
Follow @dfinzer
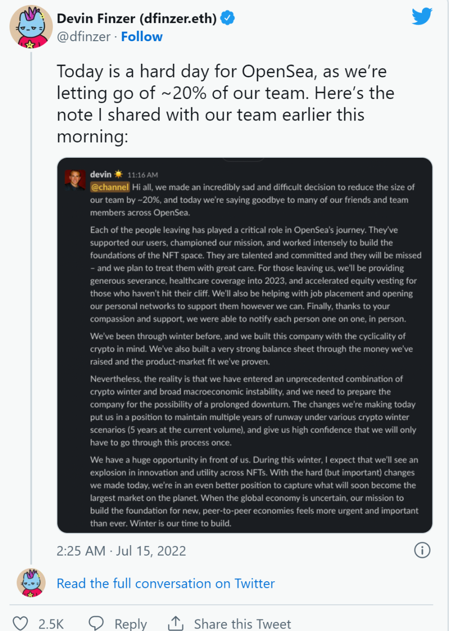coord(142,37)
